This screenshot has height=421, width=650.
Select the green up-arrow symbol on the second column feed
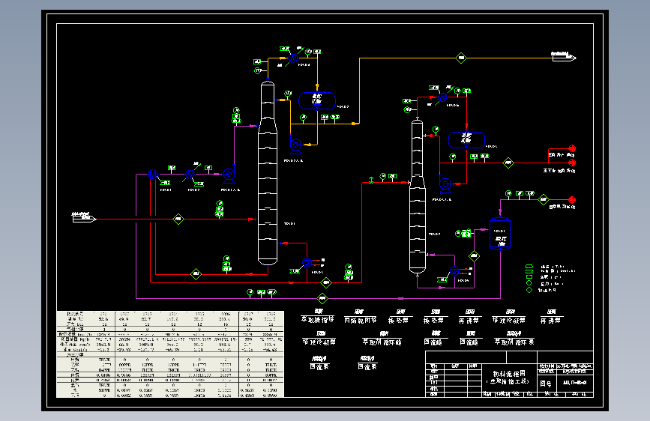point(371,181)
